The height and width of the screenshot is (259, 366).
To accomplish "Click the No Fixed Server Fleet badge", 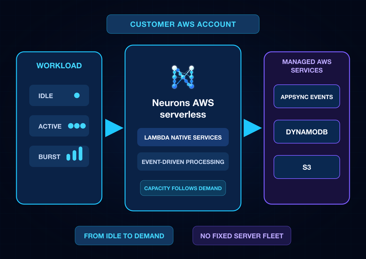I will [x=242, y=236].
